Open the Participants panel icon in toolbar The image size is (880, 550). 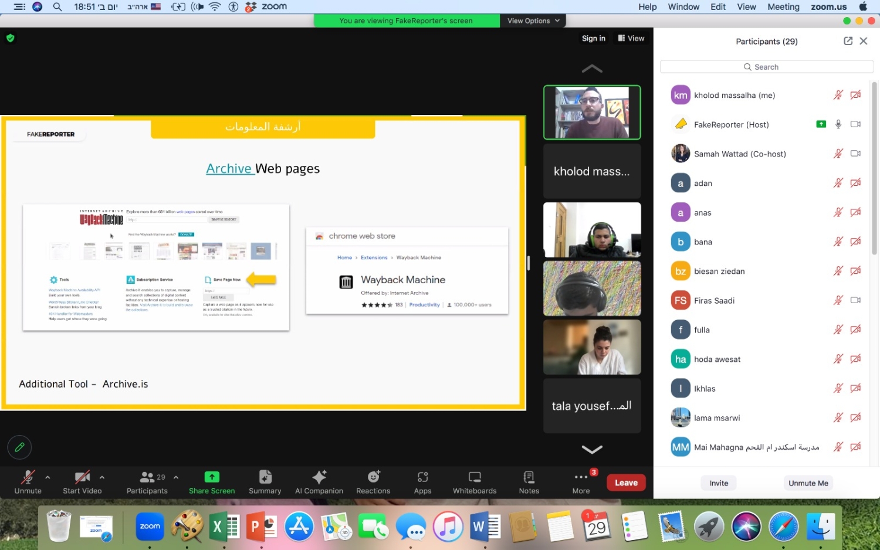point(147,477)
